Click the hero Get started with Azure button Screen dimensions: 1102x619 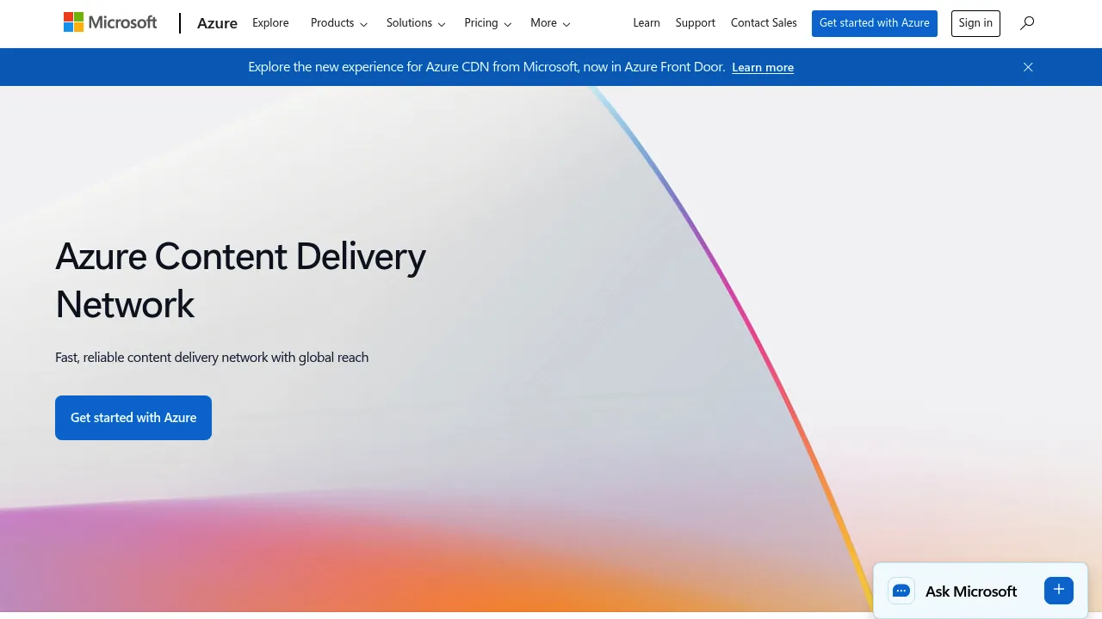click(133, 418)
